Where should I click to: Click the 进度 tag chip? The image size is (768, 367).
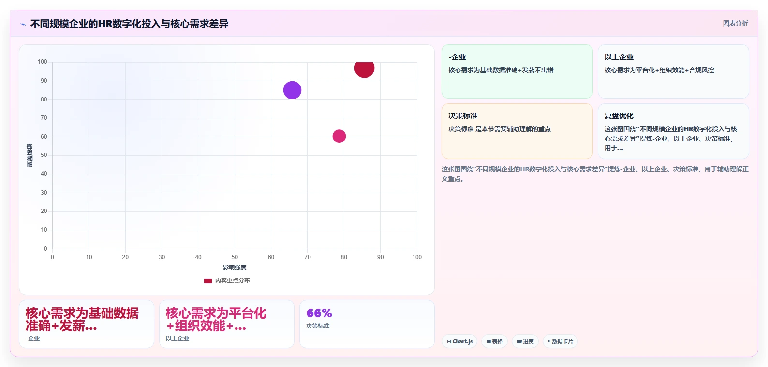tap(525, 341)
